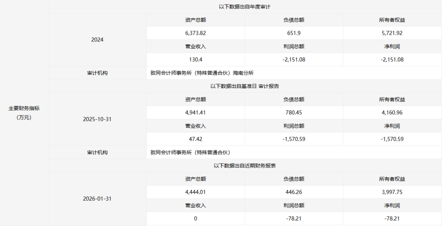Click the 2024 total assets value 6,373.82

point(195,33)
